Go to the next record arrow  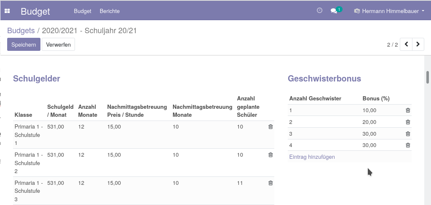point(418,45)
